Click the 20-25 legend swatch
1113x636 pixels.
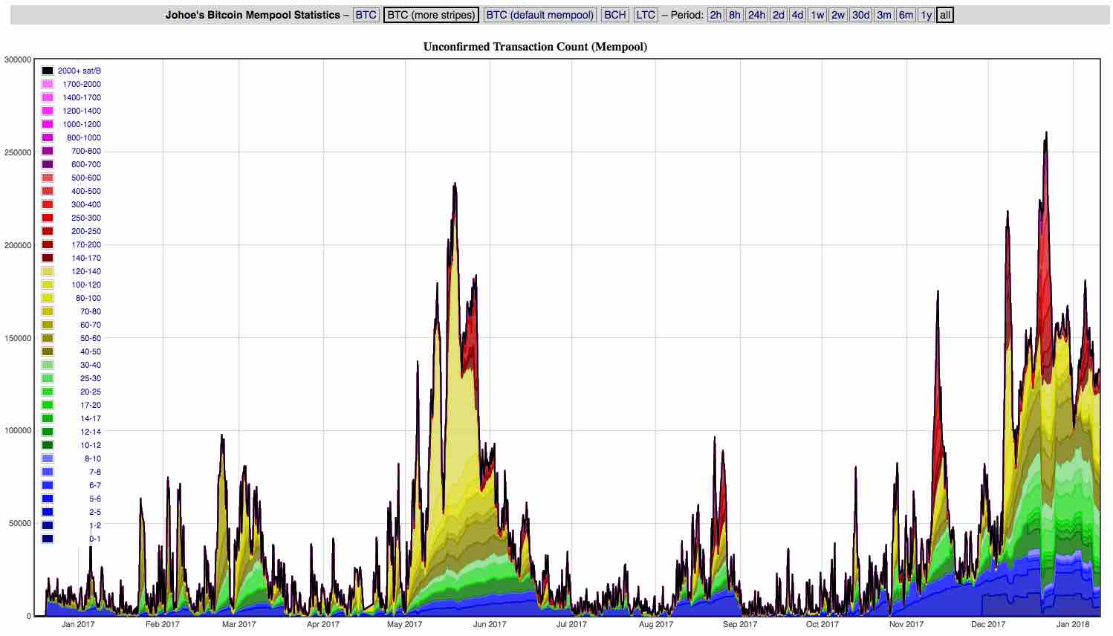[48, 392]
